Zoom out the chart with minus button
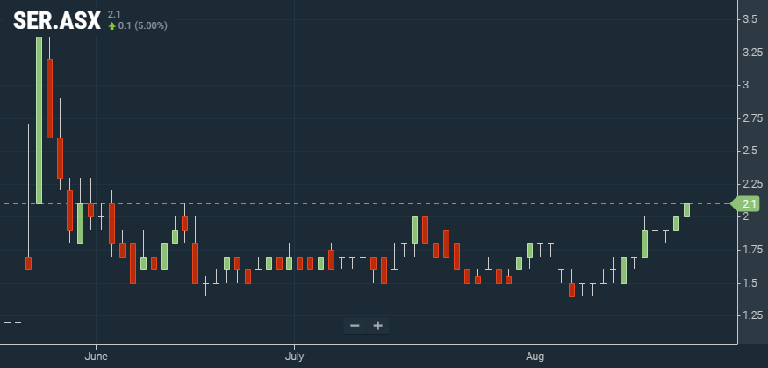Image resolution: width=768 pixels, height=368 pixels. (x=355, y=326)
